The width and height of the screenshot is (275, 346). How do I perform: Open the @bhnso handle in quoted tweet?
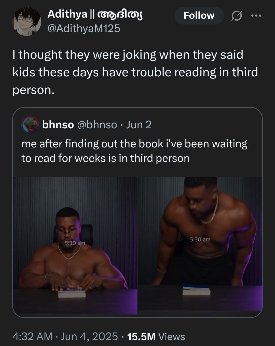97,125
